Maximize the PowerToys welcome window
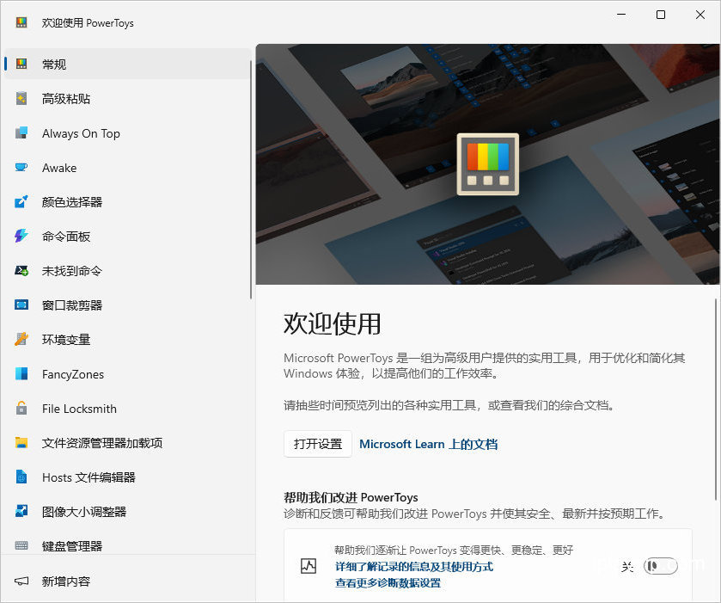This screenshot has height=603, width=721. [x=660, y=15]
